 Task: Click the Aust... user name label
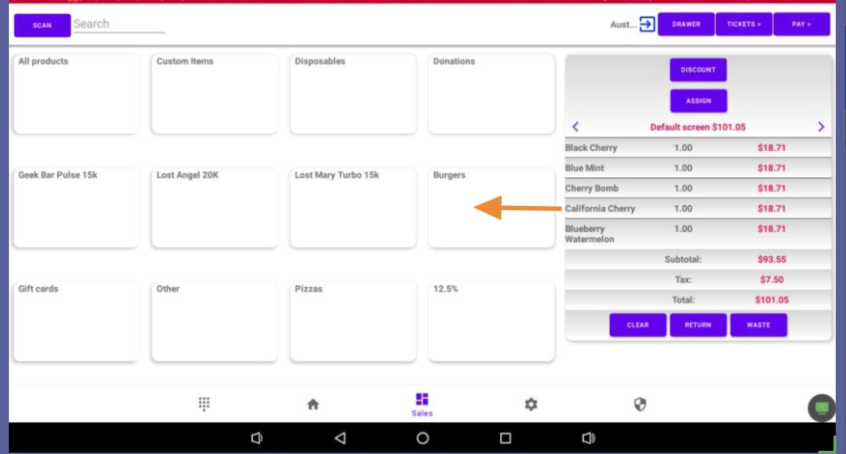point(623,25)
